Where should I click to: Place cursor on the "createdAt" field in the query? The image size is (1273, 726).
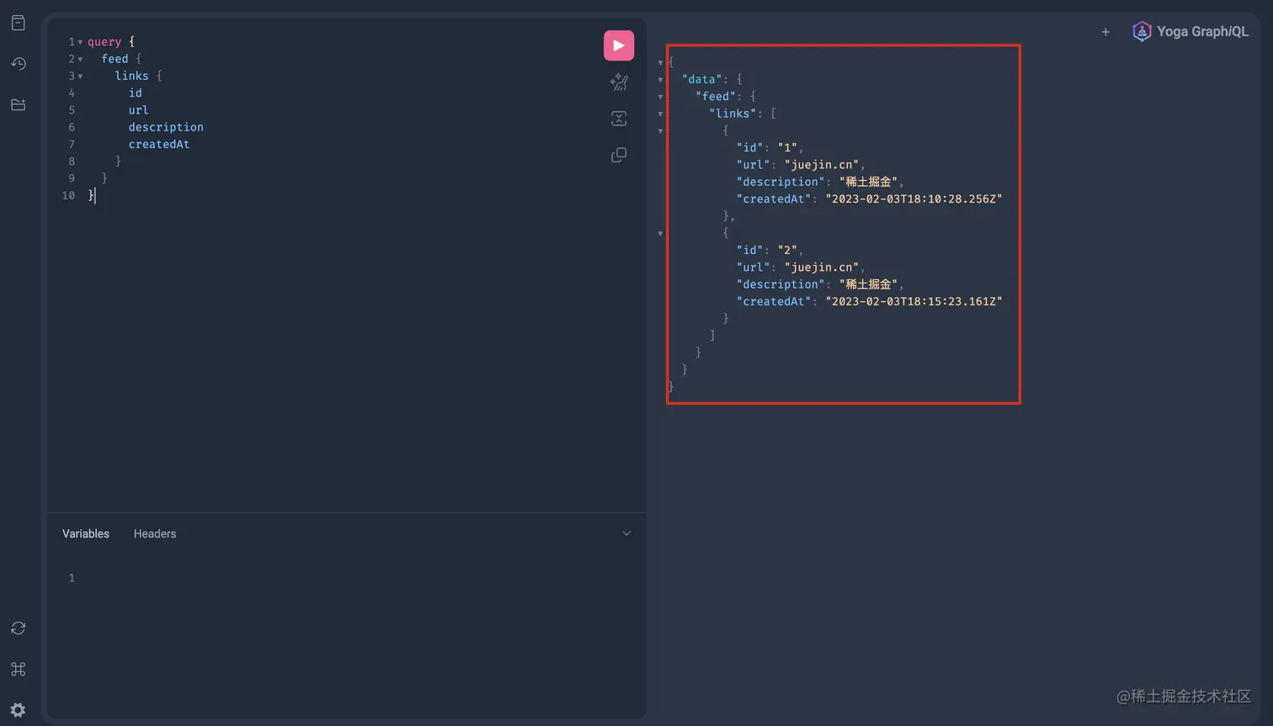click(159, 144)
